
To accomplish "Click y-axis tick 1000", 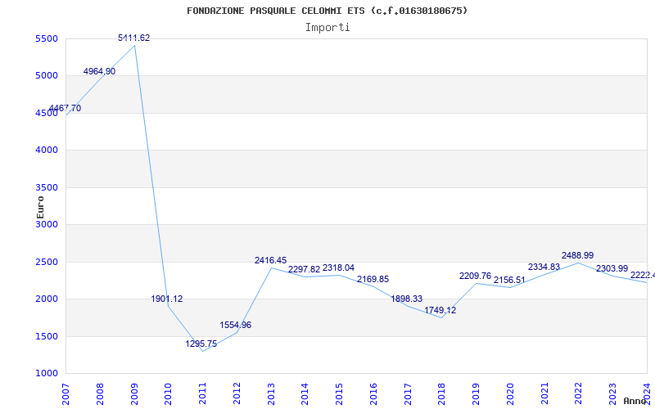I will click(x=45, y=374).
